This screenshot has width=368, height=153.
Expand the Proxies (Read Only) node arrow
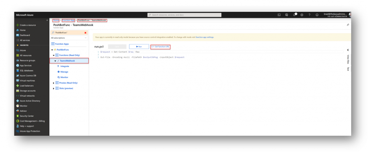(54, 83)
